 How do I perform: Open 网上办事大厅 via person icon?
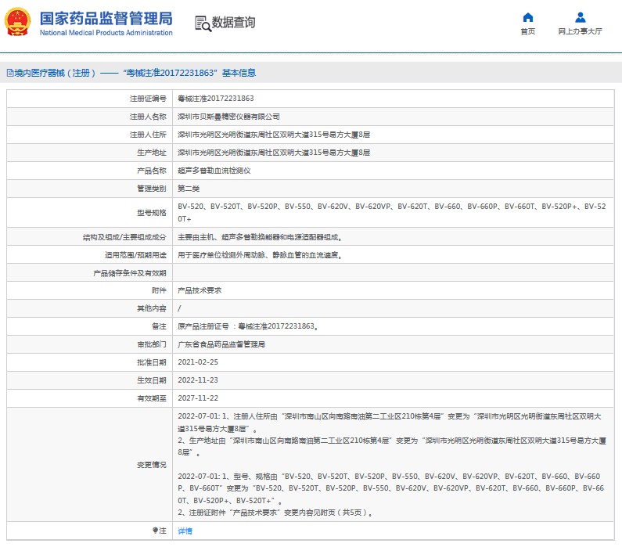[x=580, y=18]
